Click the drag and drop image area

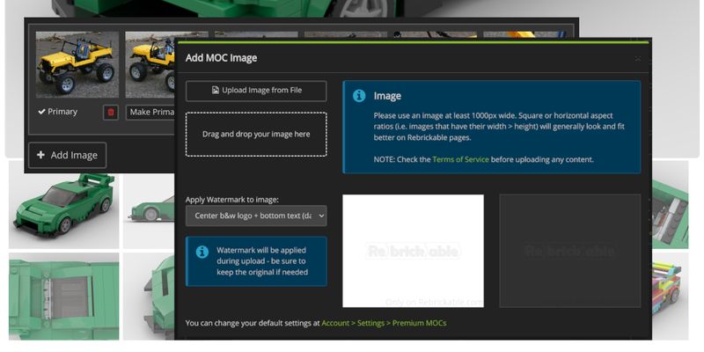tap(256, 134)
